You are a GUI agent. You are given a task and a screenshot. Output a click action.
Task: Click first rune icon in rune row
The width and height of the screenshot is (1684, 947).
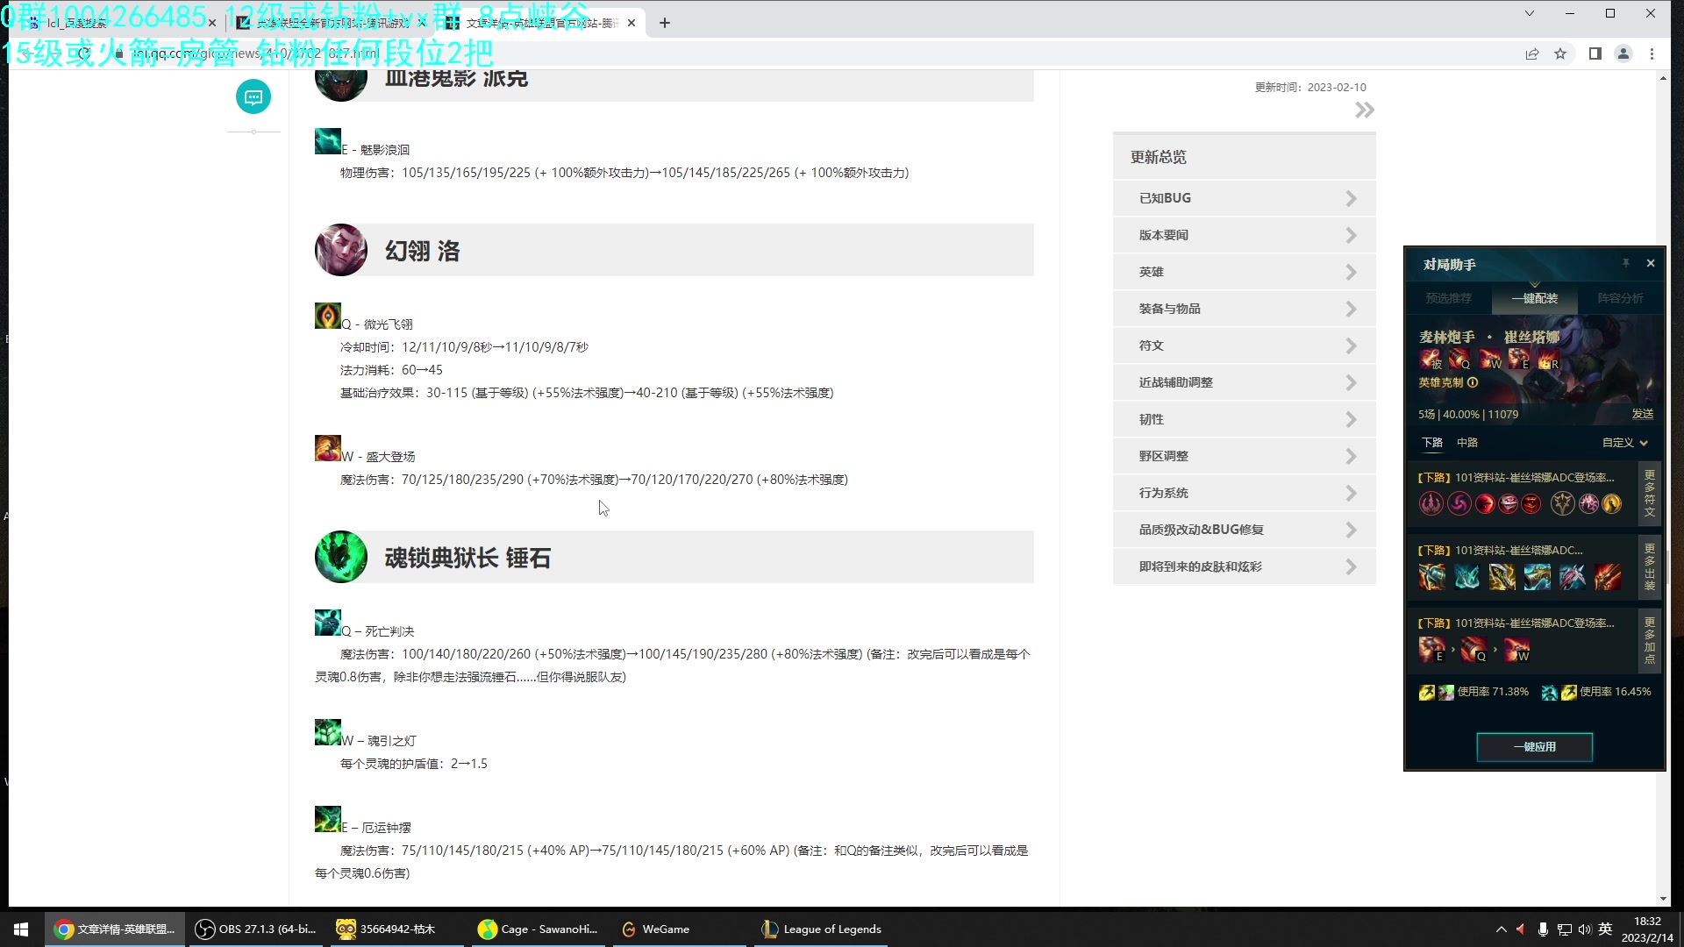click(x=1431, y=503)
